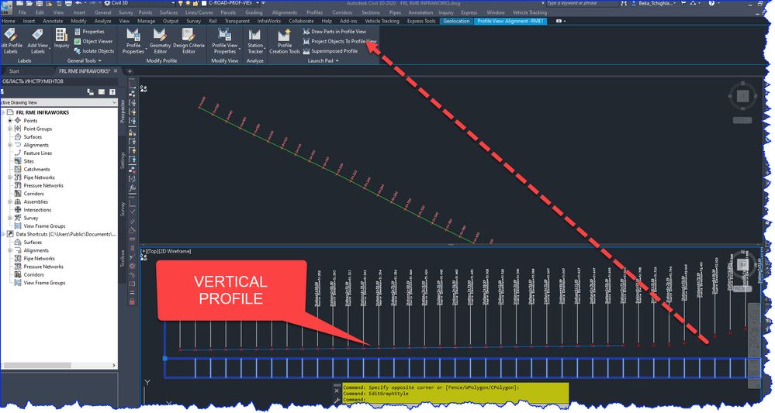The image size is (775, 413).
Task: Launch Object Viewer
Action: tap(93, 41)
